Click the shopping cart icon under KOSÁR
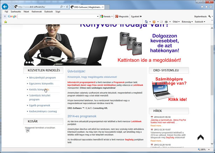The height and width of the screenshot is (153, 215). pyautogui.click(x=28, y=130)
